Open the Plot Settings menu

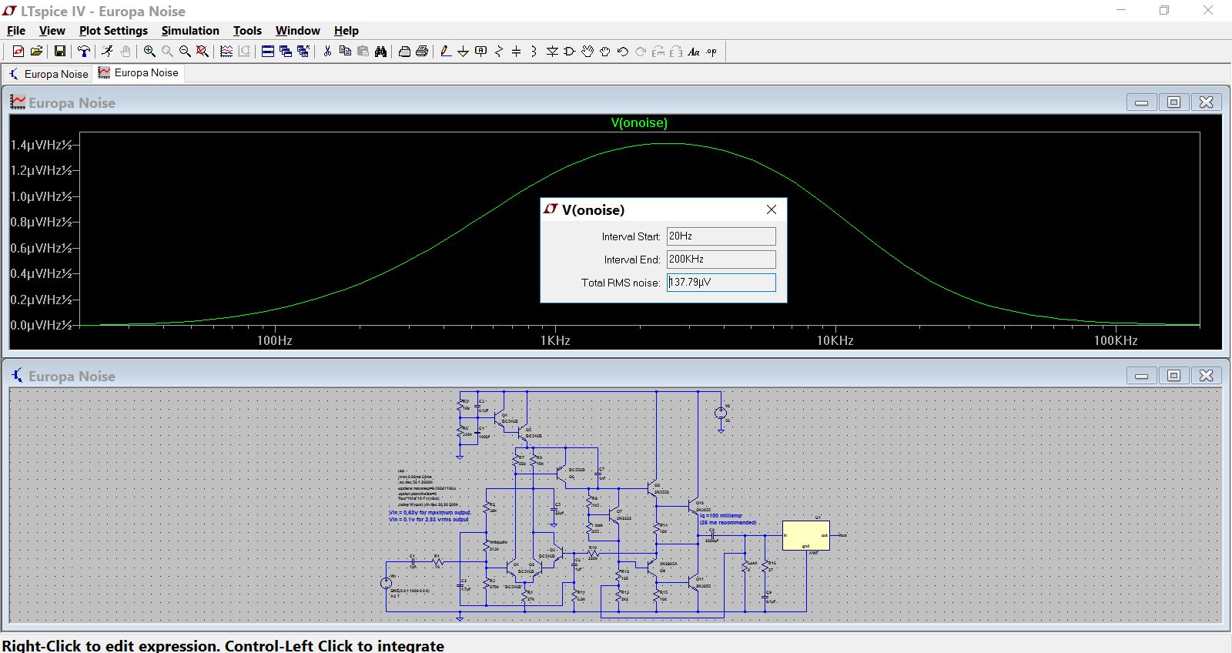click(113, 31)
